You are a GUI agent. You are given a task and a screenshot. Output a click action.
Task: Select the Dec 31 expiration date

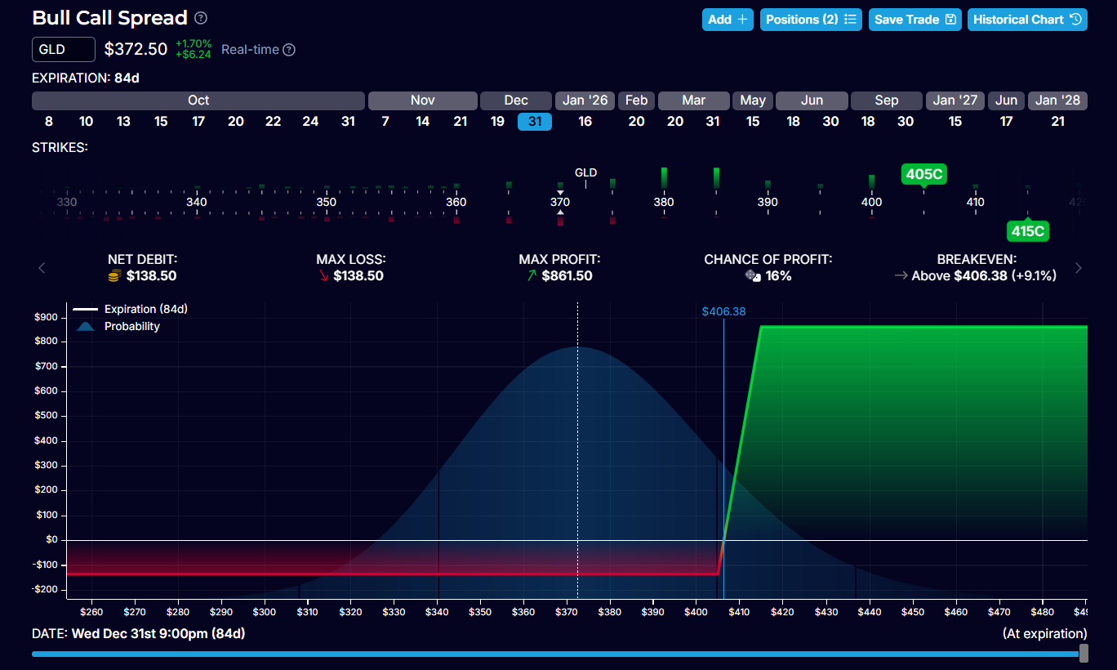pyautogui.click(x=535, y=122)
